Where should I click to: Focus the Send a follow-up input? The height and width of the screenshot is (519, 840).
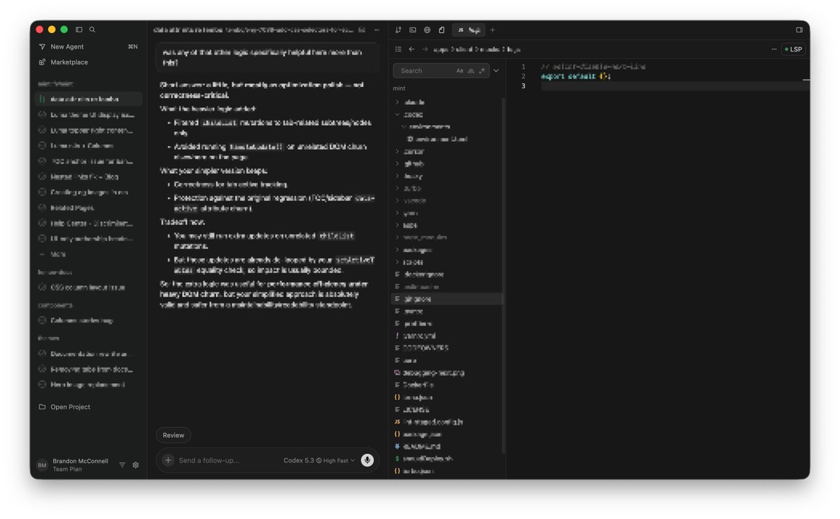coord(209,460)
